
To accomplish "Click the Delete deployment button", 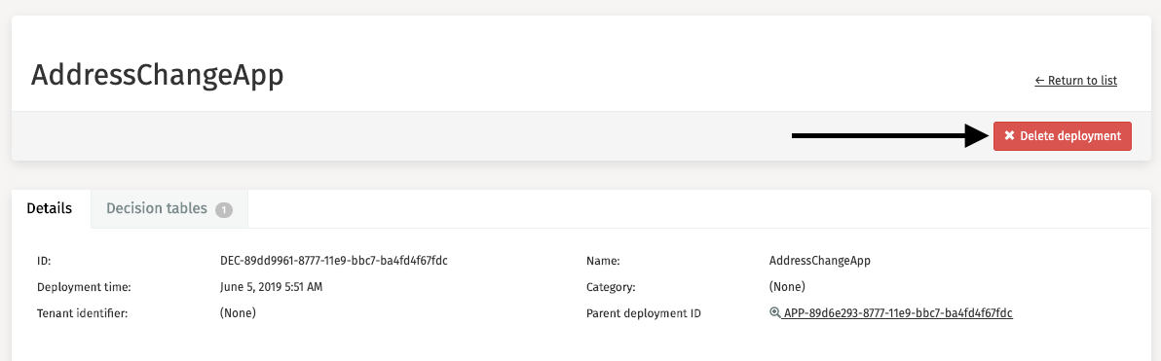I will coord(1063,136).
